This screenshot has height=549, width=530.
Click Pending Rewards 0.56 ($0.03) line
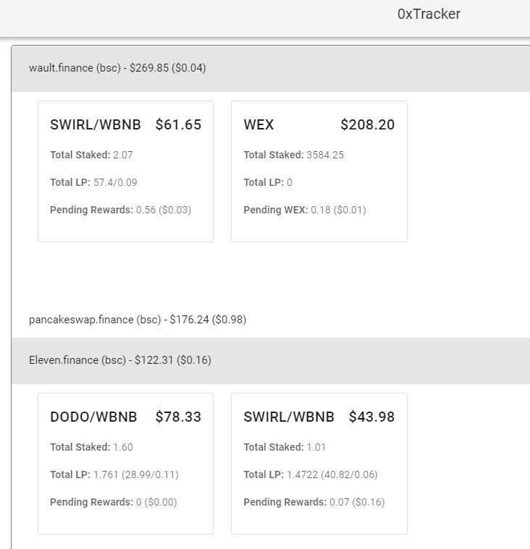coord(120,210)
